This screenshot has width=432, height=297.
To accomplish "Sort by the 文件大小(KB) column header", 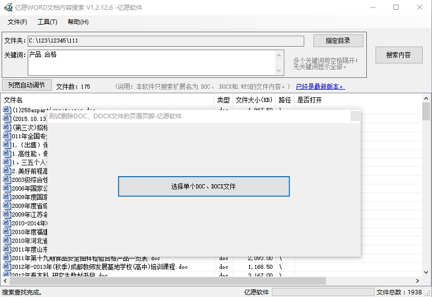I will pyautogui.click(x=254, y=100).
